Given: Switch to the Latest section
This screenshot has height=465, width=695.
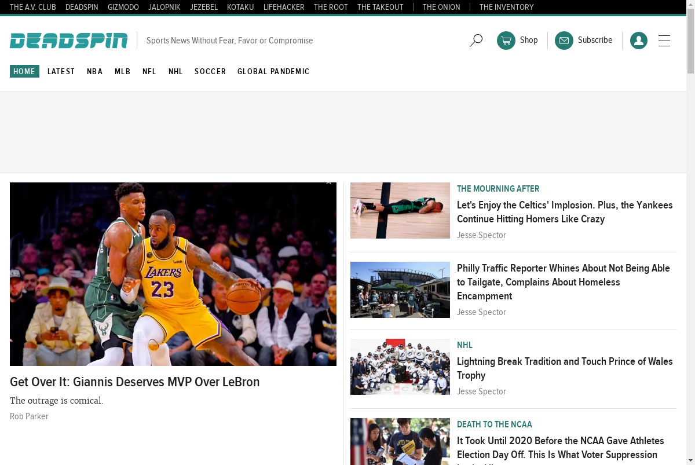Looking at the screenshot, I should [x=61, y=72].
